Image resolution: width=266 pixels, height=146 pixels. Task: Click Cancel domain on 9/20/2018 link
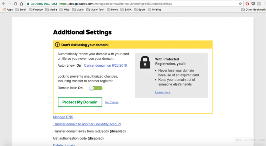click(105, 65)
